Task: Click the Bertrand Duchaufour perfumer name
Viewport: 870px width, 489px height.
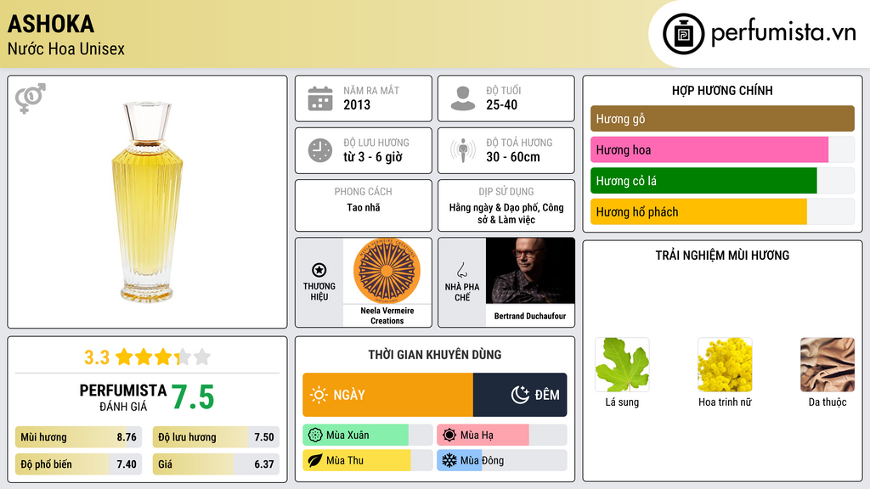Action: pyautogui.click(x=530, y=316)
